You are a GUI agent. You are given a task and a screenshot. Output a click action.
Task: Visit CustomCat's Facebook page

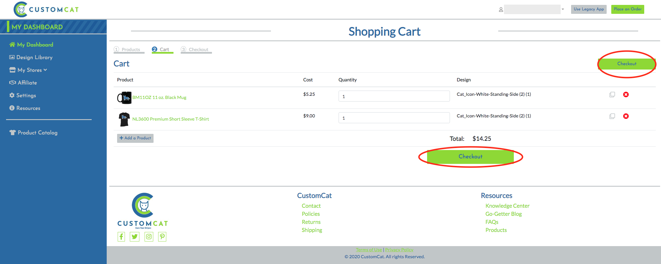[x=121, y=237]
